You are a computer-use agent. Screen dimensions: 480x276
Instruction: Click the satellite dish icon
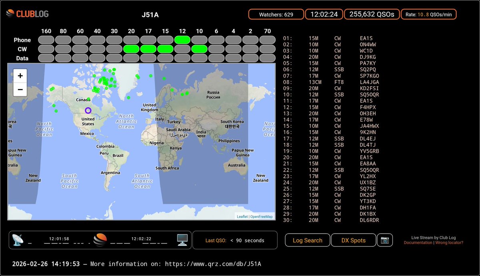tap(18, 240)
